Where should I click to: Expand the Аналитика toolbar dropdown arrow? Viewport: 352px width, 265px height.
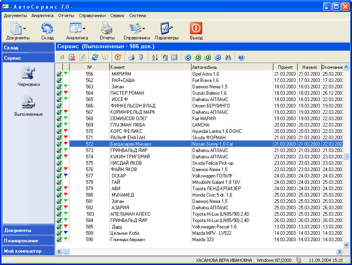click(84, 29)
